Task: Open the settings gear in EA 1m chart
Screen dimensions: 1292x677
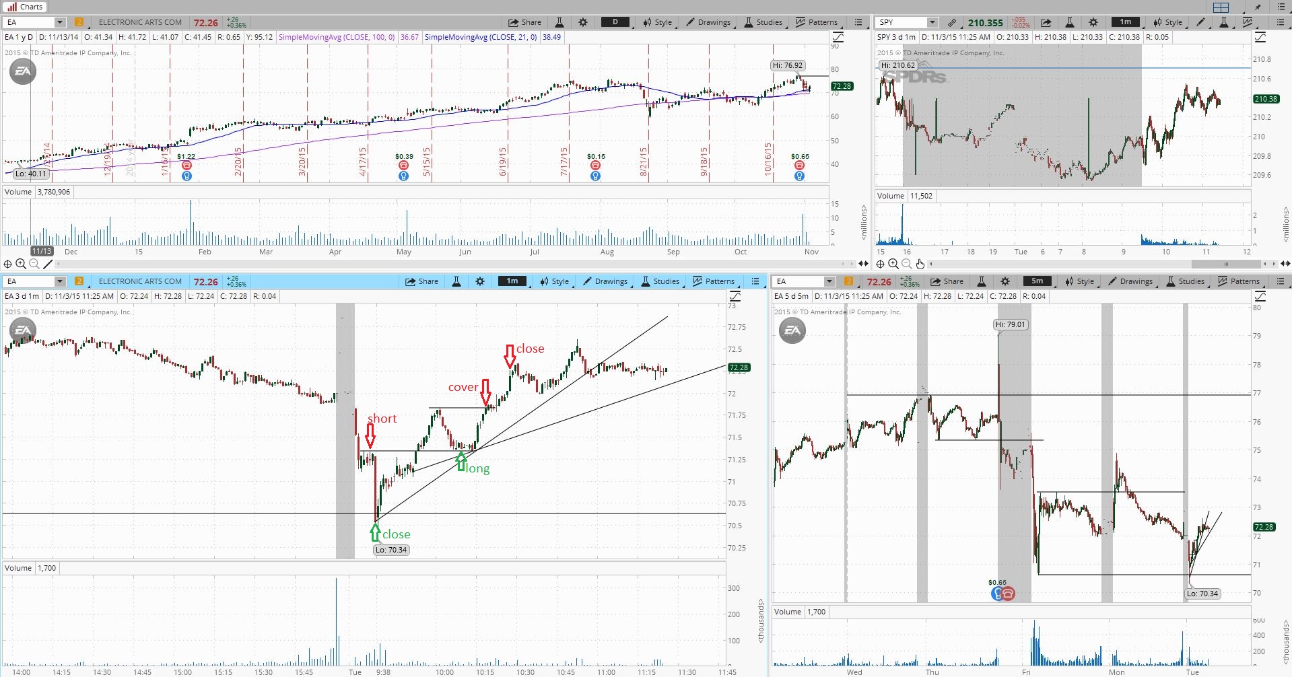Action: click(x=480, y=281)
